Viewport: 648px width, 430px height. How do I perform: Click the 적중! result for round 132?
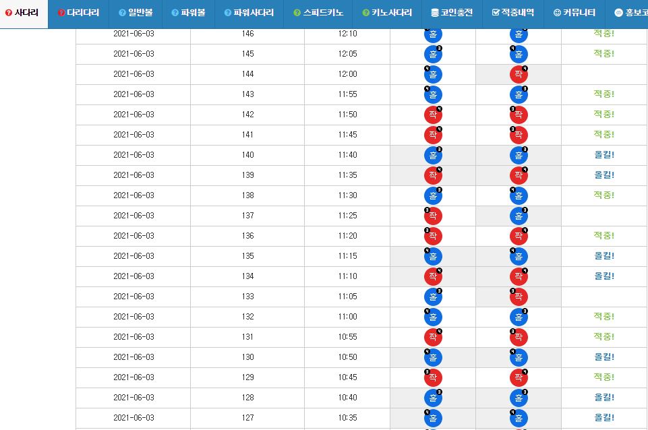point(603,317)
